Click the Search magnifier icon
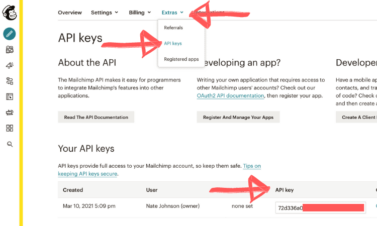The image size is (377, 226). pos(10,144)
